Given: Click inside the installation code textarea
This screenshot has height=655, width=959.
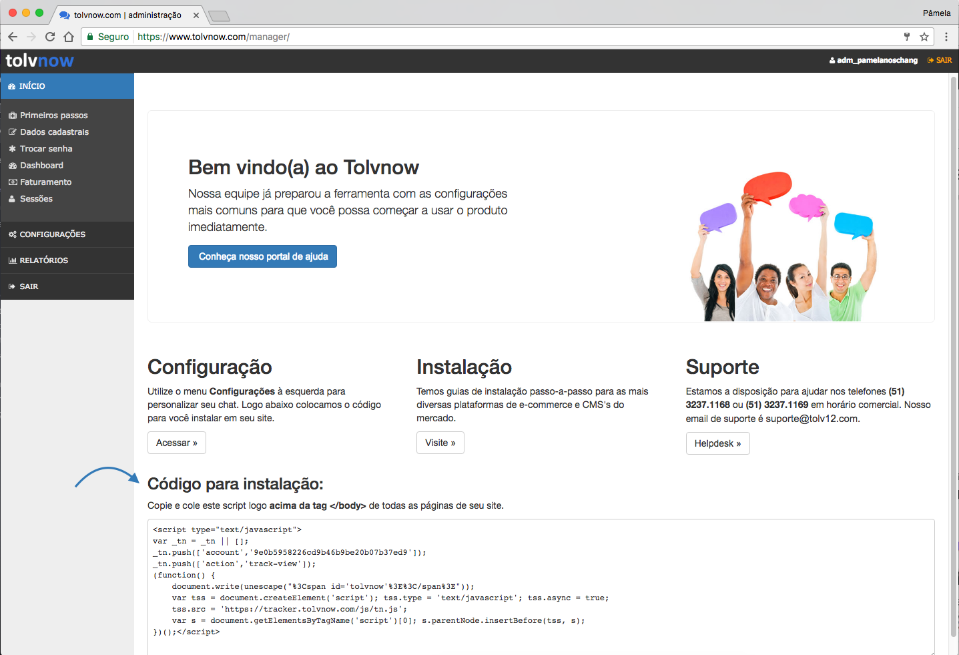Looking at the screenshot, I should coord(541,588).
